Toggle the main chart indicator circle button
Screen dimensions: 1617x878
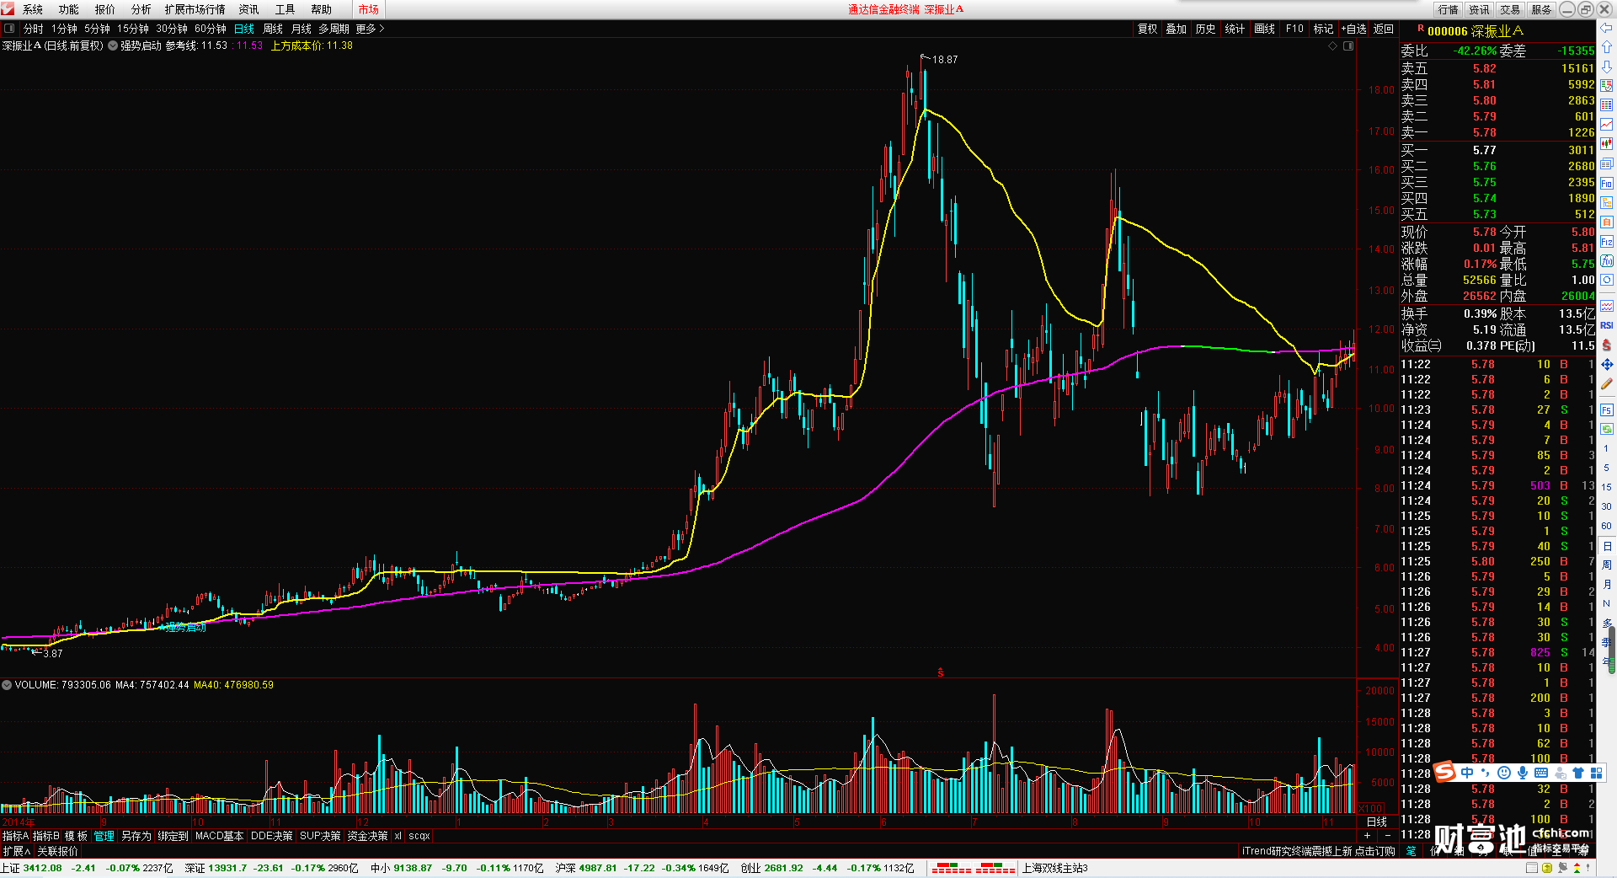click(x=113, y=46)
